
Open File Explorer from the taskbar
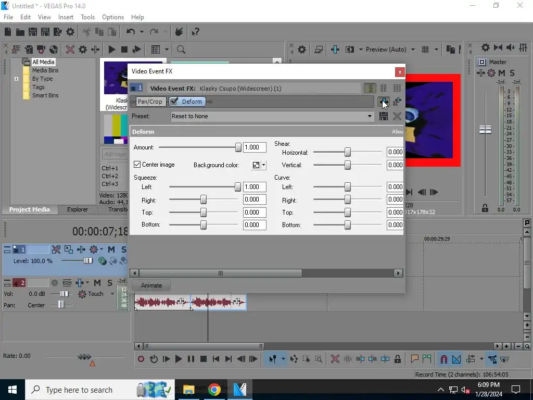[188, 390]
